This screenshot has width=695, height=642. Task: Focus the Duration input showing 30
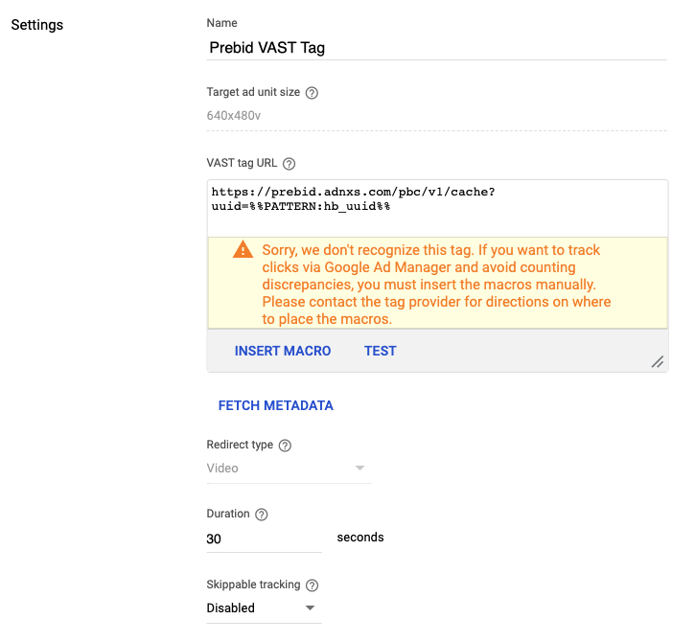[x=264, y=539]
